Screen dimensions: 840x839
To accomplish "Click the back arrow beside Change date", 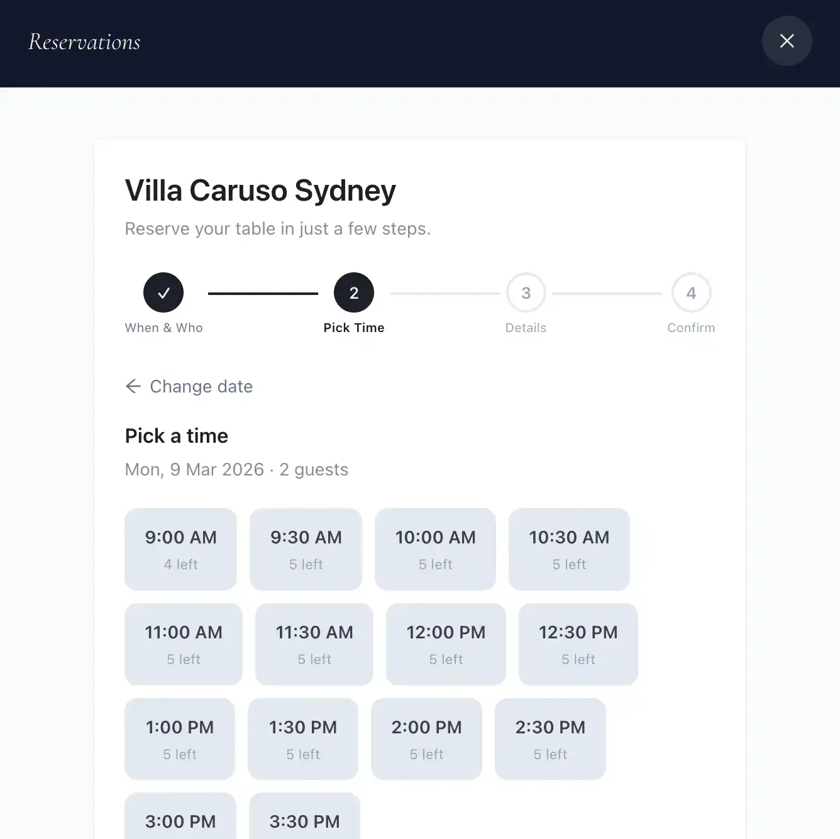I will 133,386.
